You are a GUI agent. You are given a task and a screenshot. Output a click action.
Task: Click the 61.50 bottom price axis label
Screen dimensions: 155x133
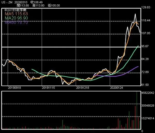tap(146, 85)
